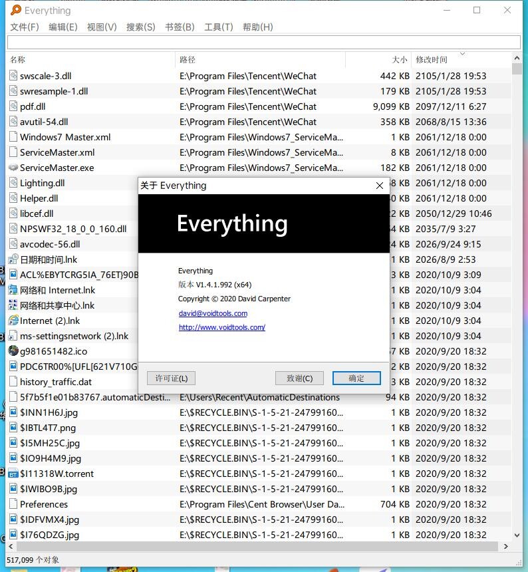Open the 搜索(S) menu
The width and height of the screenshot is (528, 572).
[x=140, y=27]
